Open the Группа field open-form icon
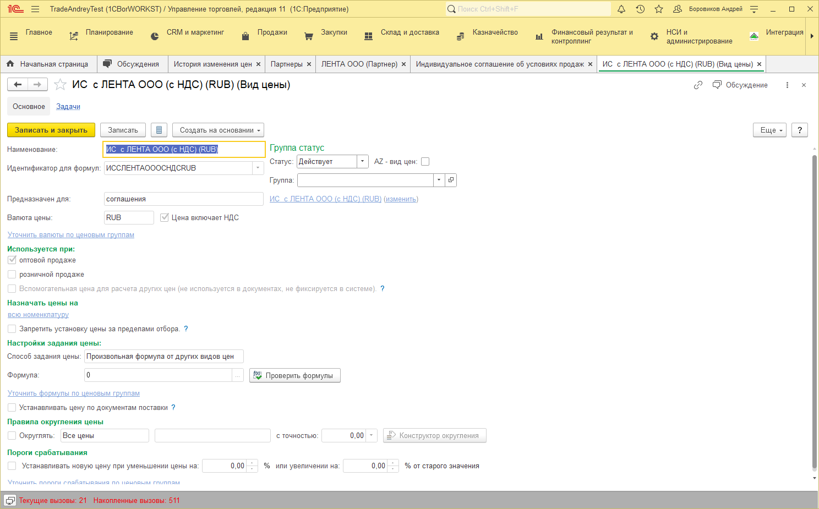 click(451, 180)
